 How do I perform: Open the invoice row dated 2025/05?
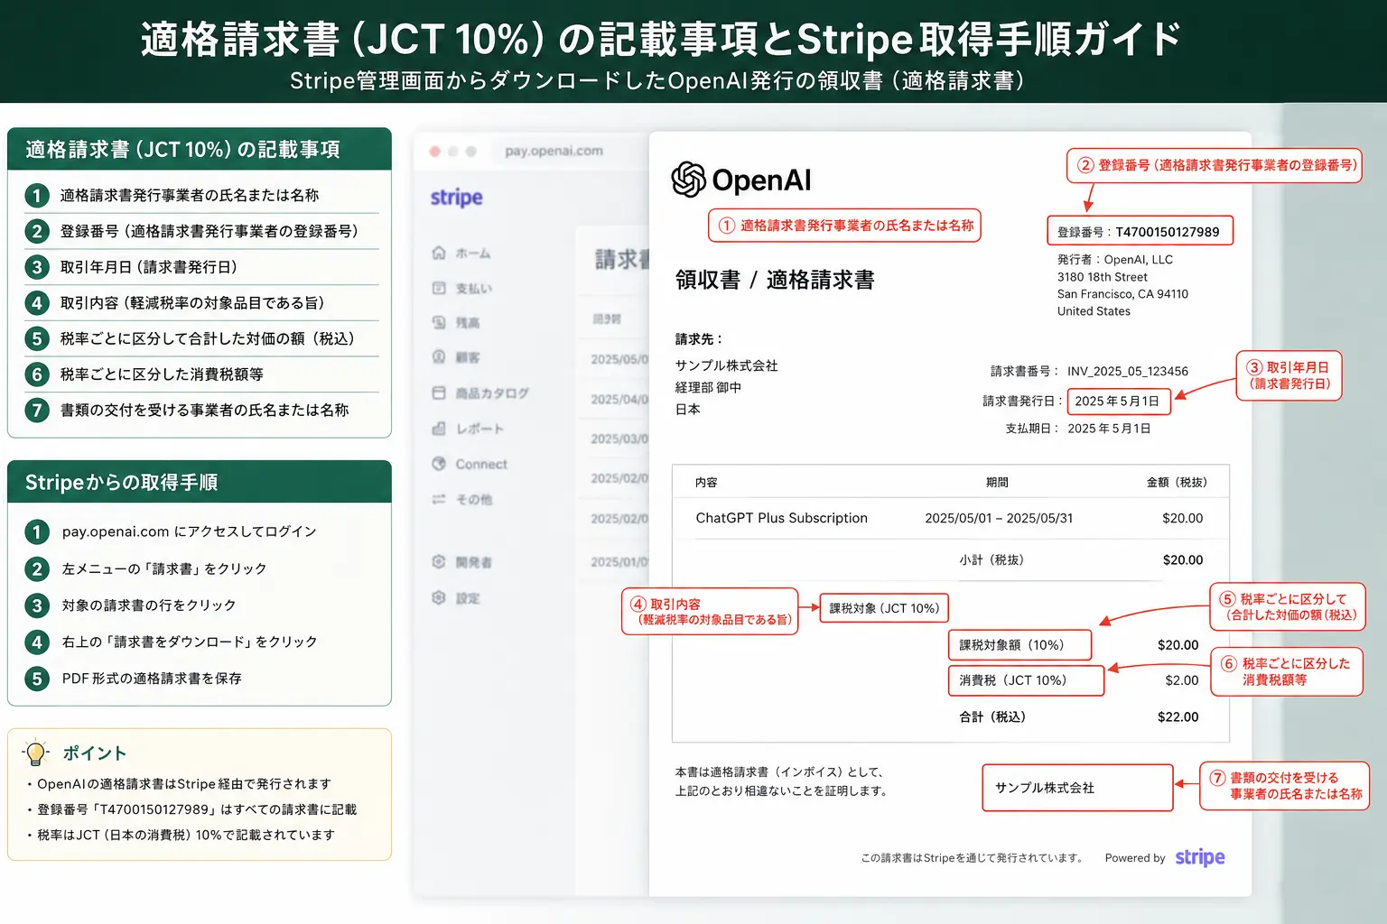(619, 359)
